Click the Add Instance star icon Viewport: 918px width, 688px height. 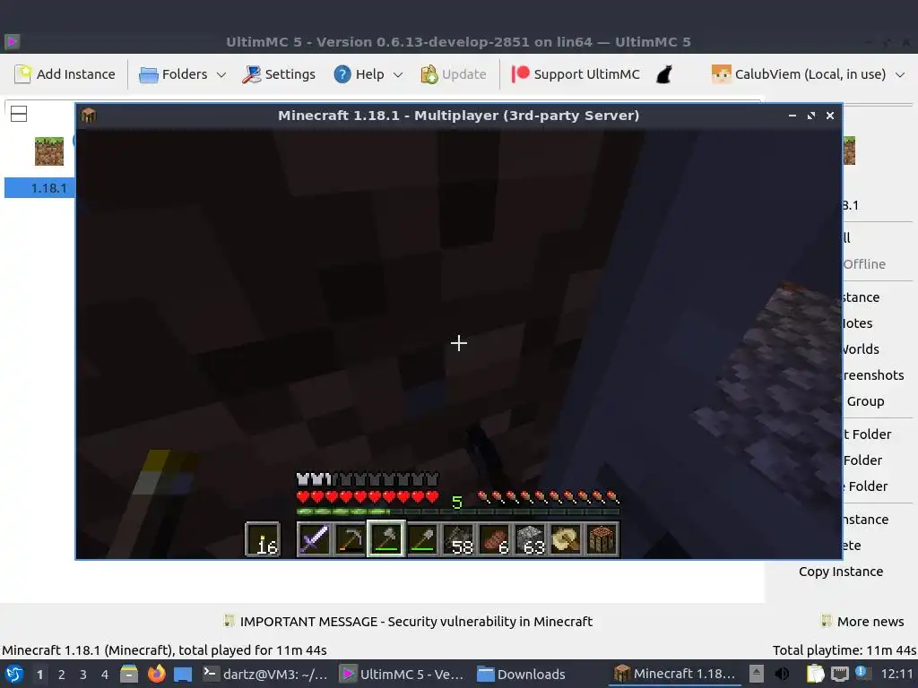pos(22,74)
